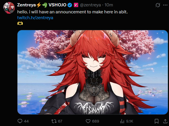Open the pink VSHOJO affiliate badge

76,5
